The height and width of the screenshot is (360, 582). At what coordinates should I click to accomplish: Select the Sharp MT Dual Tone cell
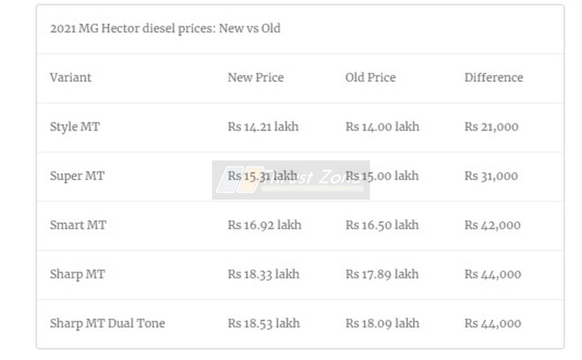(107, 324)
